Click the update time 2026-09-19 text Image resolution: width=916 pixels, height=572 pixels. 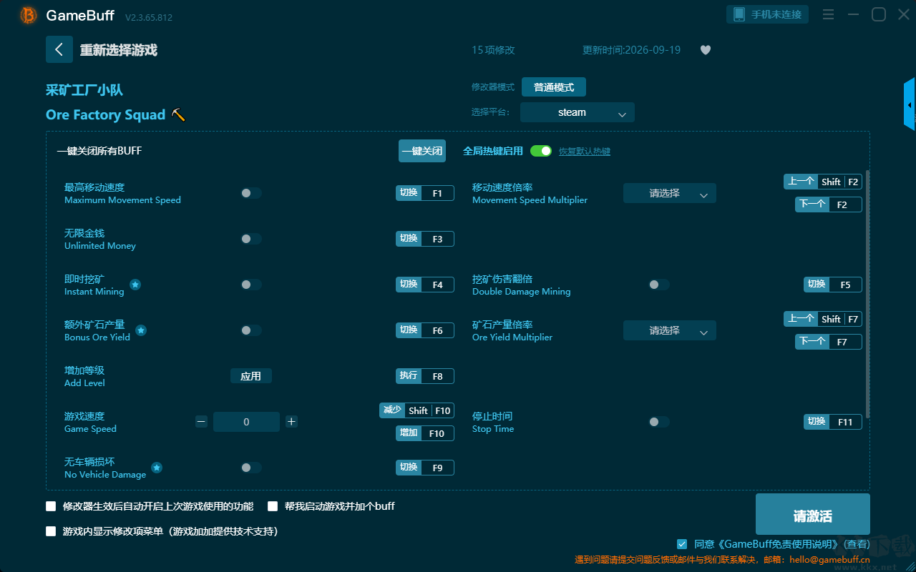[x=632, y=50]
